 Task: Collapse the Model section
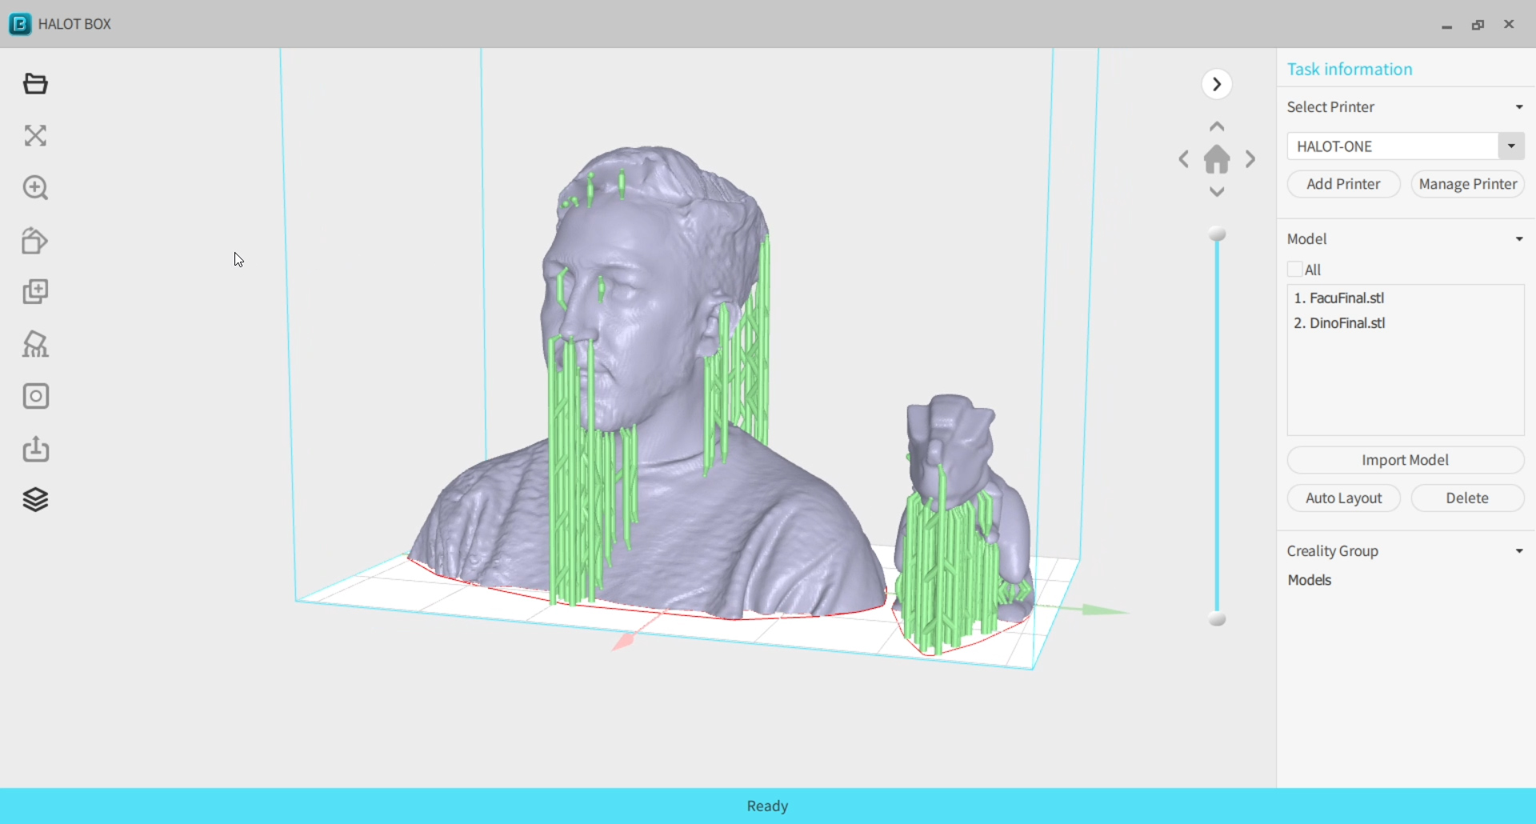coord(1518,238)
